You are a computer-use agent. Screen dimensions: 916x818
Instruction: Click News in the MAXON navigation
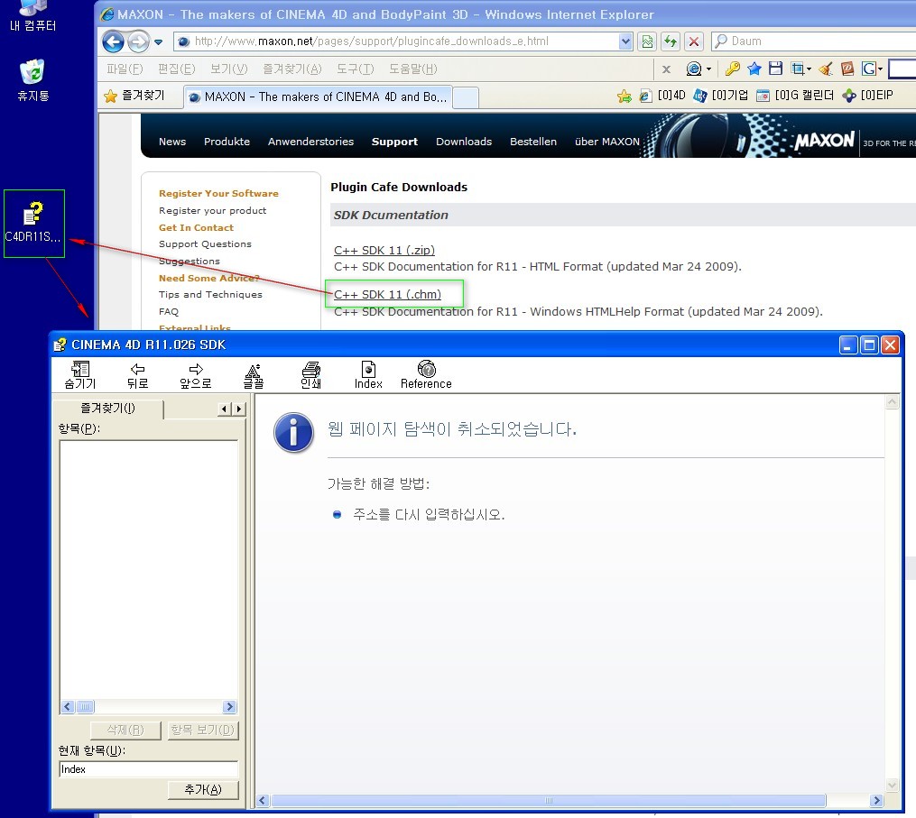[x=172, y=142]
